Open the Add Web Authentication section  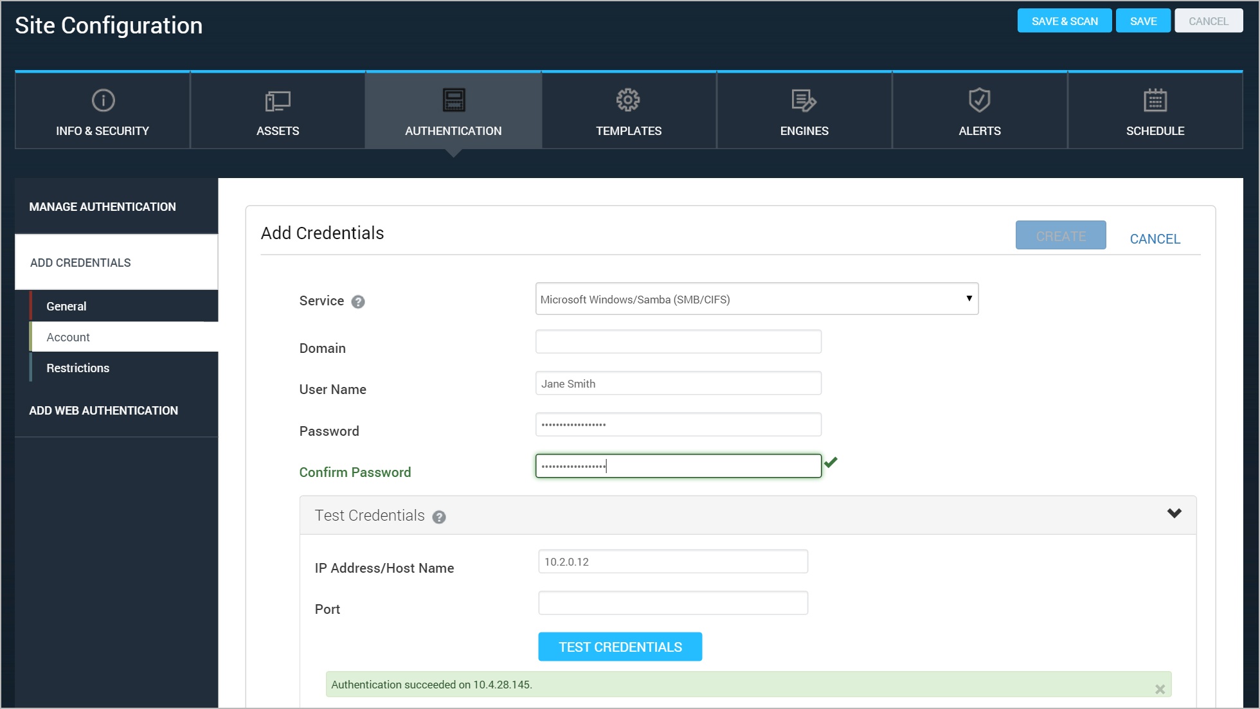tap(104, 410)
